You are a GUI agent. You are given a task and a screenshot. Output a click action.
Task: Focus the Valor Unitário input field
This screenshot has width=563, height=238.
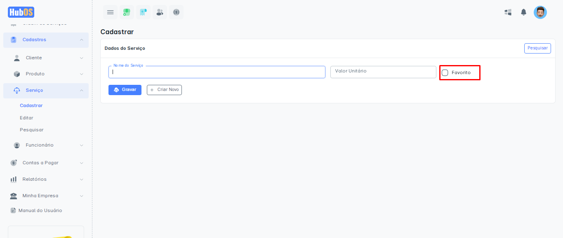(x=383, y=72)
